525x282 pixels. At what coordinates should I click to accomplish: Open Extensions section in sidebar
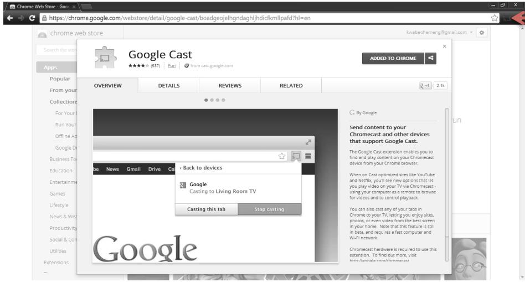point(56,263)
